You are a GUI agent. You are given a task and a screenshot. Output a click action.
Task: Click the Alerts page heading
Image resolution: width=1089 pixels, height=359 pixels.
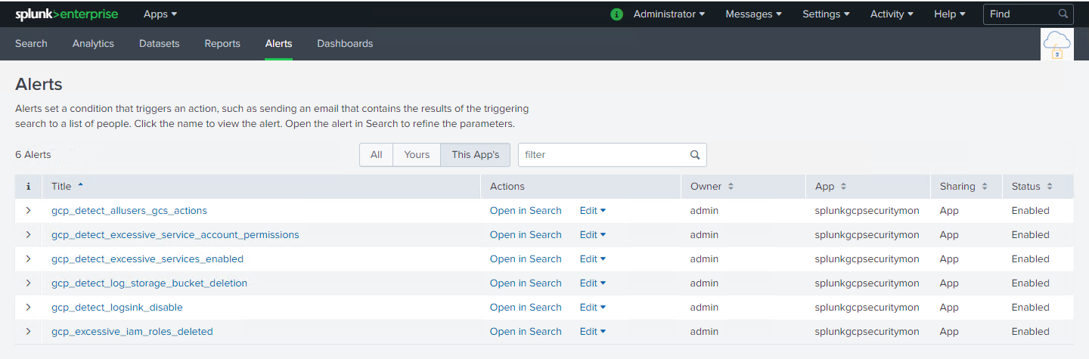coord(39,84)
